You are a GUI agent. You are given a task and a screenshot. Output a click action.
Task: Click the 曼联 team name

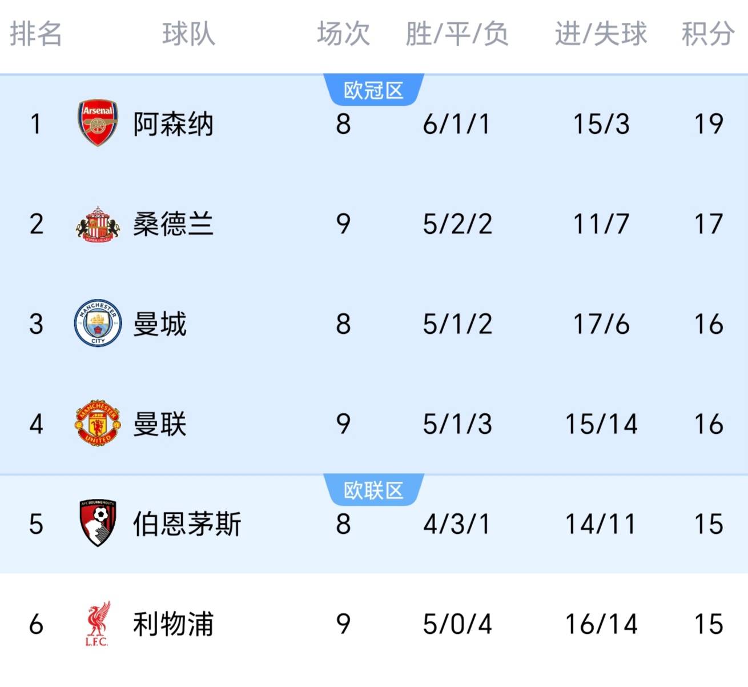point(160,424)
